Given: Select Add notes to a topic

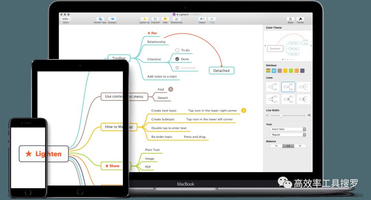Looking at the screenshot, I should coord(162,76).
